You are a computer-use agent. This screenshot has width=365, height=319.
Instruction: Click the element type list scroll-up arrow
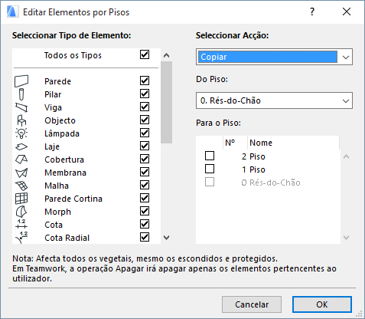pyautogui.click(x=167, y=55)
